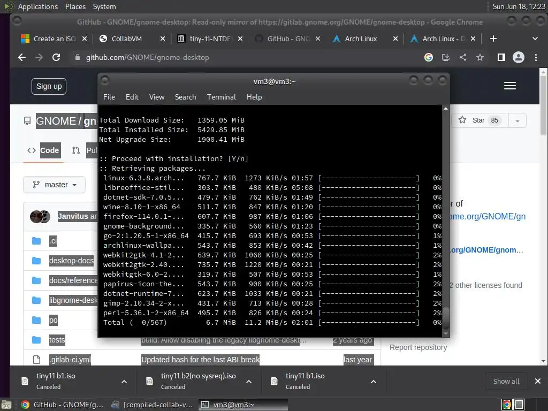Screen dimensions: 548x411
Task: Open terminal Search menu
Action: tap(185, 97)
